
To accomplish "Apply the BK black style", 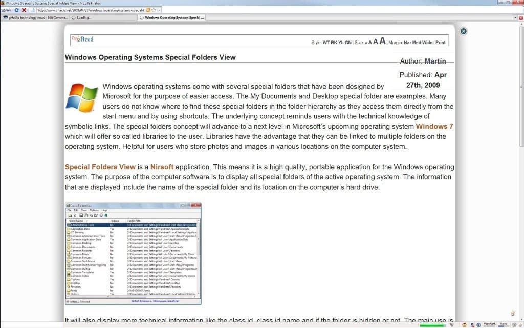I will [x=334, y=43].
